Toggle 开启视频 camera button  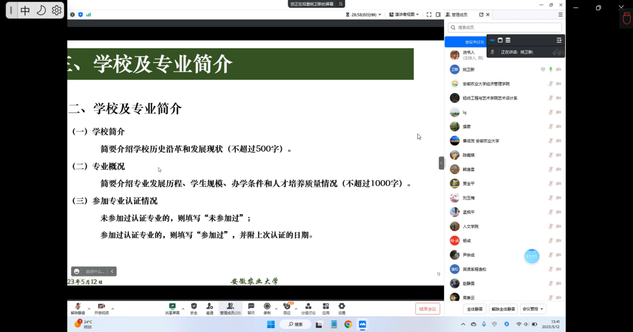point(101,308)
